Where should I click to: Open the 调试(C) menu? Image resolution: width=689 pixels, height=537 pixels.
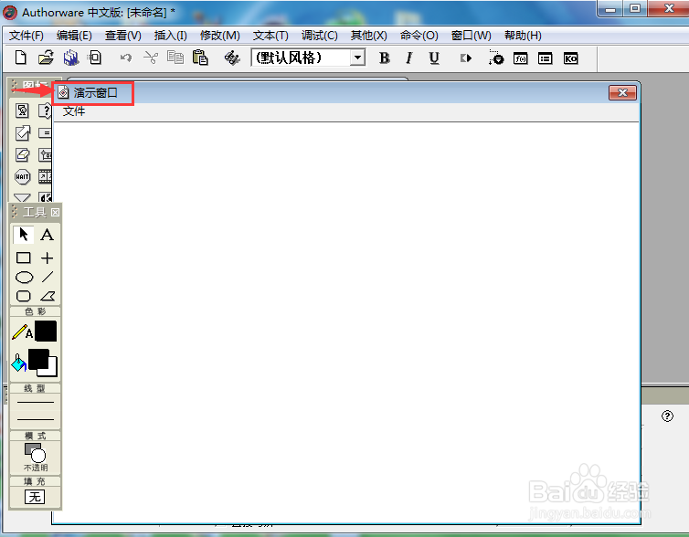coord(320,35)
